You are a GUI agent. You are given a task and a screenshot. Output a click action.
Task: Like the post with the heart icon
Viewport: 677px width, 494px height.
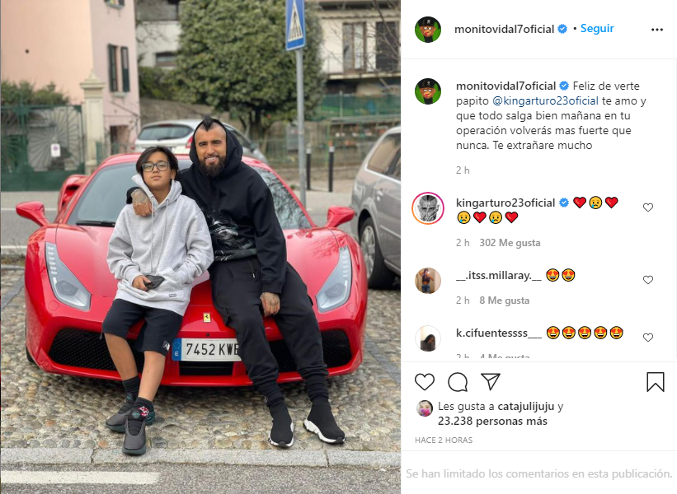[x=425, y=382]
